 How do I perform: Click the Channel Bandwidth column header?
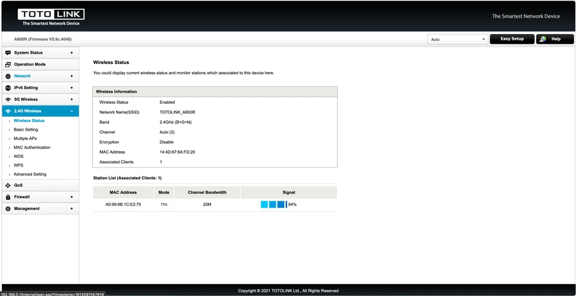207,192
